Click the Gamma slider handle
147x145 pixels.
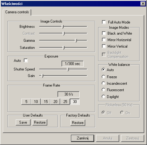pyautogui.click(x=76, y=41)
